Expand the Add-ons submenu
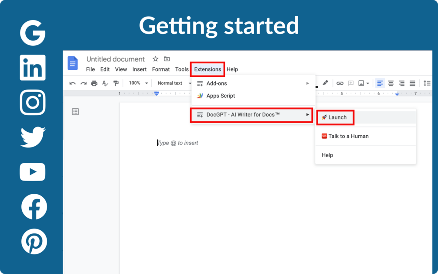This screenshot has height=274, width=438. click(x=253, y=83)
